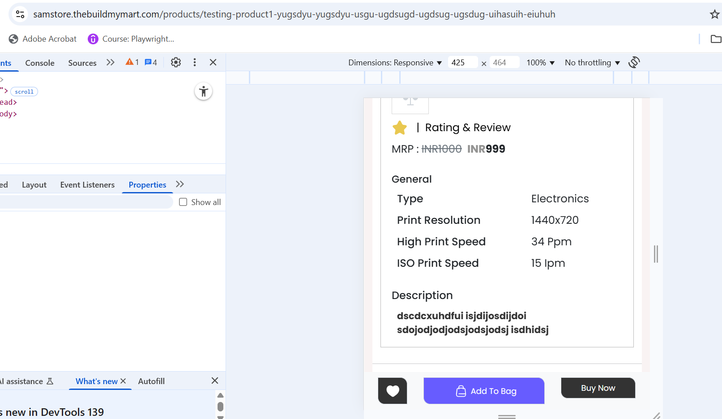Click the compare scale icon thumbnail
Viewport: 722px width, 419px height.
pyautogui.click(x=410, y=105)
